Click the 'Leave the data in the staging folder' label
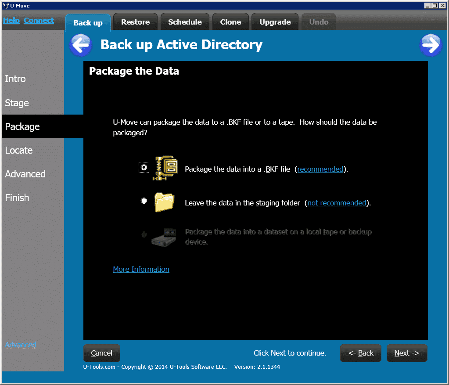The image size is (449, 385). 242,203
